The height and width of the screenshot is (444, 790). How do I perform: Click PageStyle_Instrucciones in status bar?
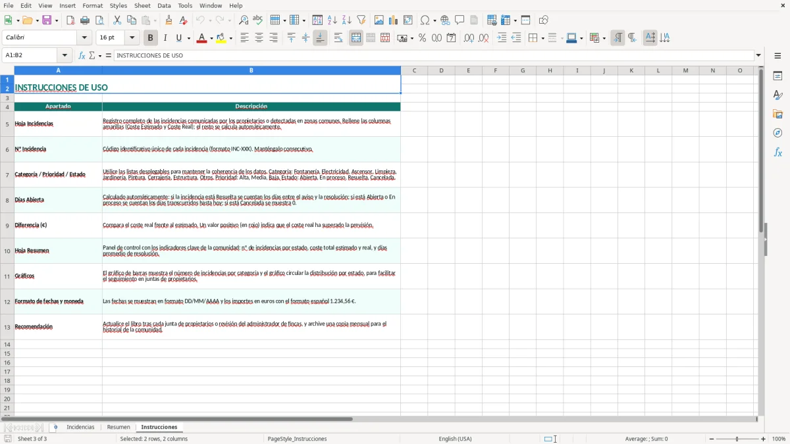[x=297, y=439]
